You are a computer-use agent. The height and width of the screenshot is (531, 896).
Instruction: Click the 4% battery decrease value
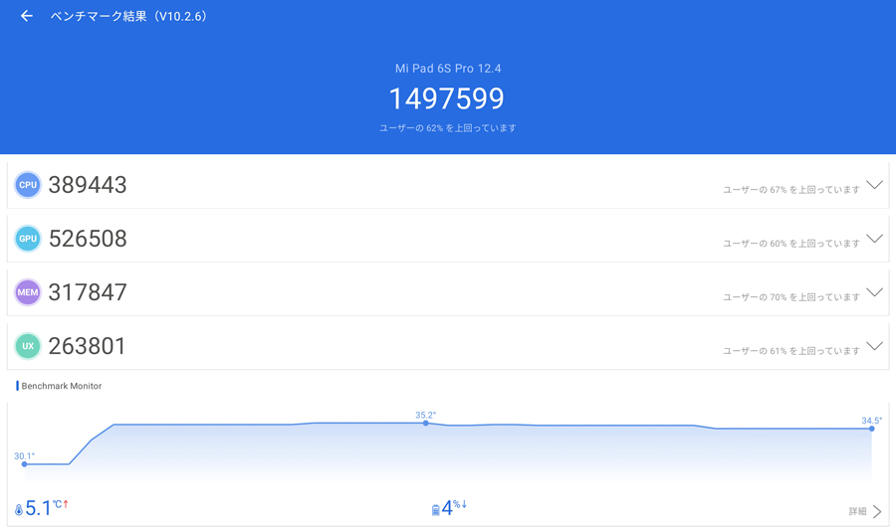tap(454, 507)
